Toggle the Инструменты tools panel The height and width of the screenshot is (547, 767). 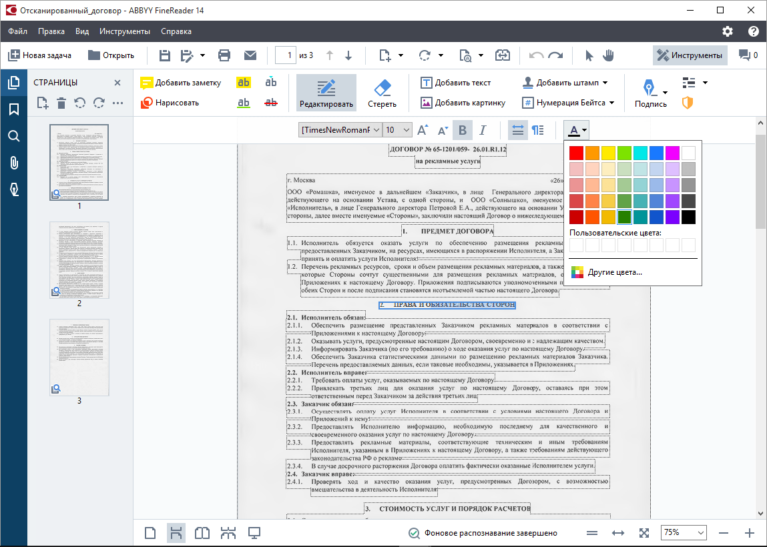pos(690,55)
